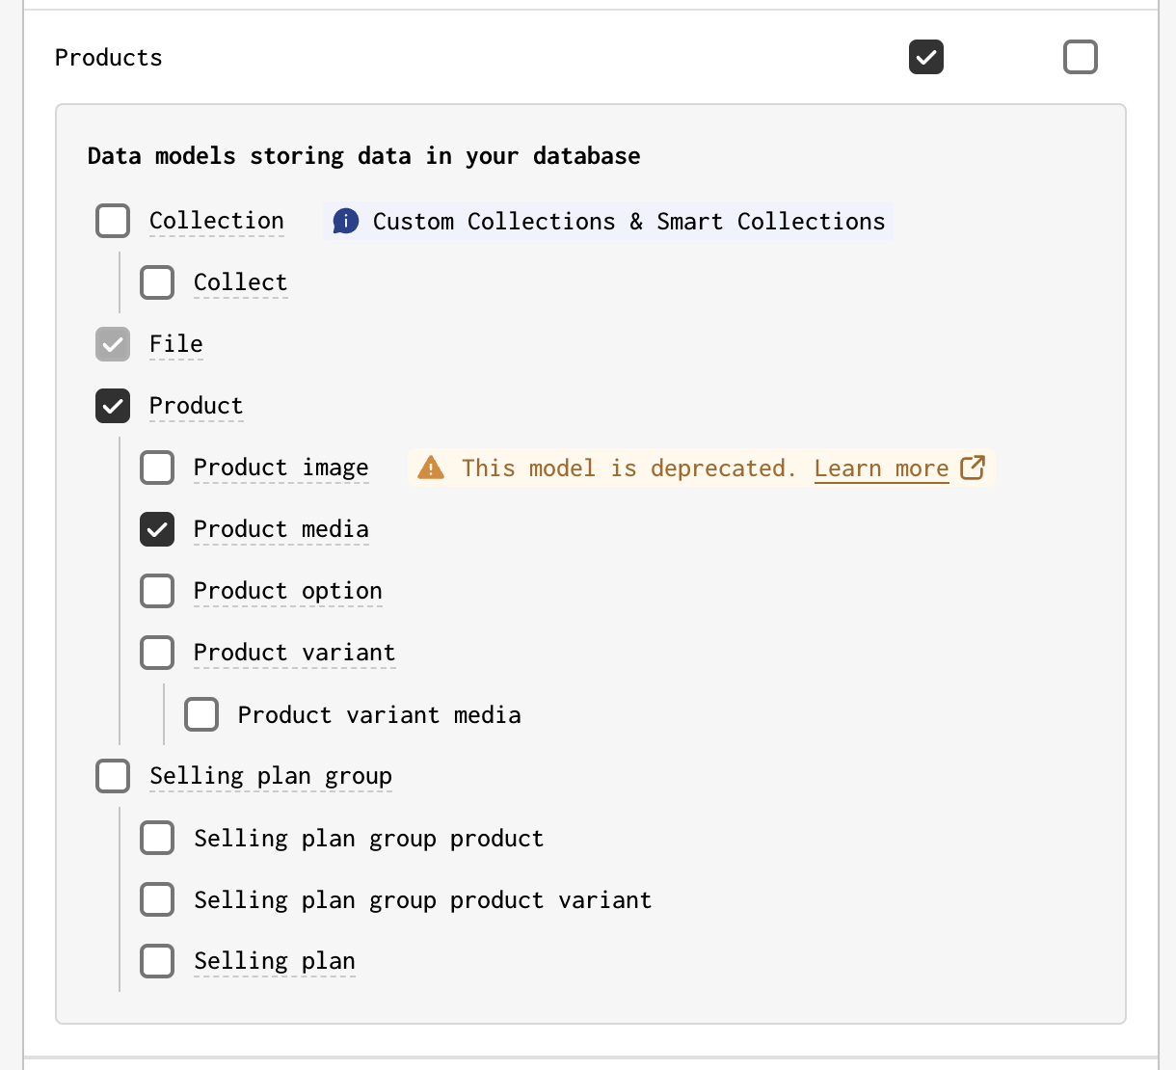Uncheck the Product model checkbox
The image size is (1176, 1070).
(x=113, y=406)
